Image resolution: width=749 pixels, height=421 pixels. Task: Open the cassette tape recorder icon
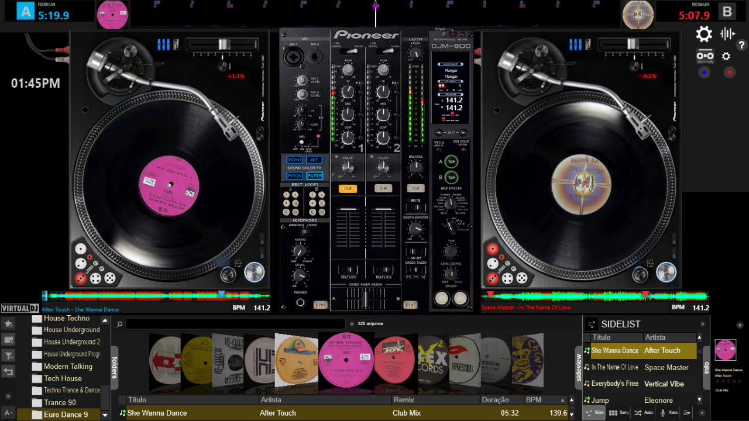(x=705, y=56)
